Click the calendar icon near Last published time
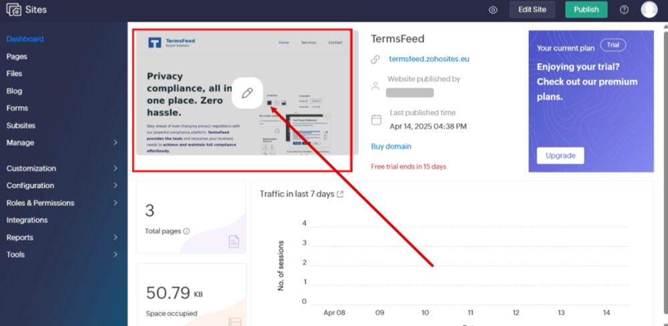Screen dimensions: 668x326 [376, 119]
